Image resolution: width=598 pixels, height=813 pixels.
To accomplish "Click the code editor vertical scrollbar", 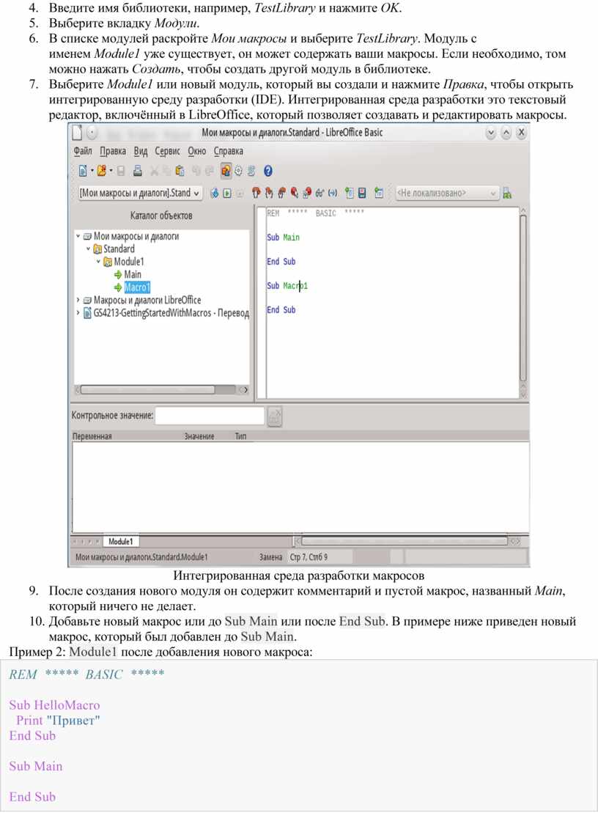I will pos(523,303).
